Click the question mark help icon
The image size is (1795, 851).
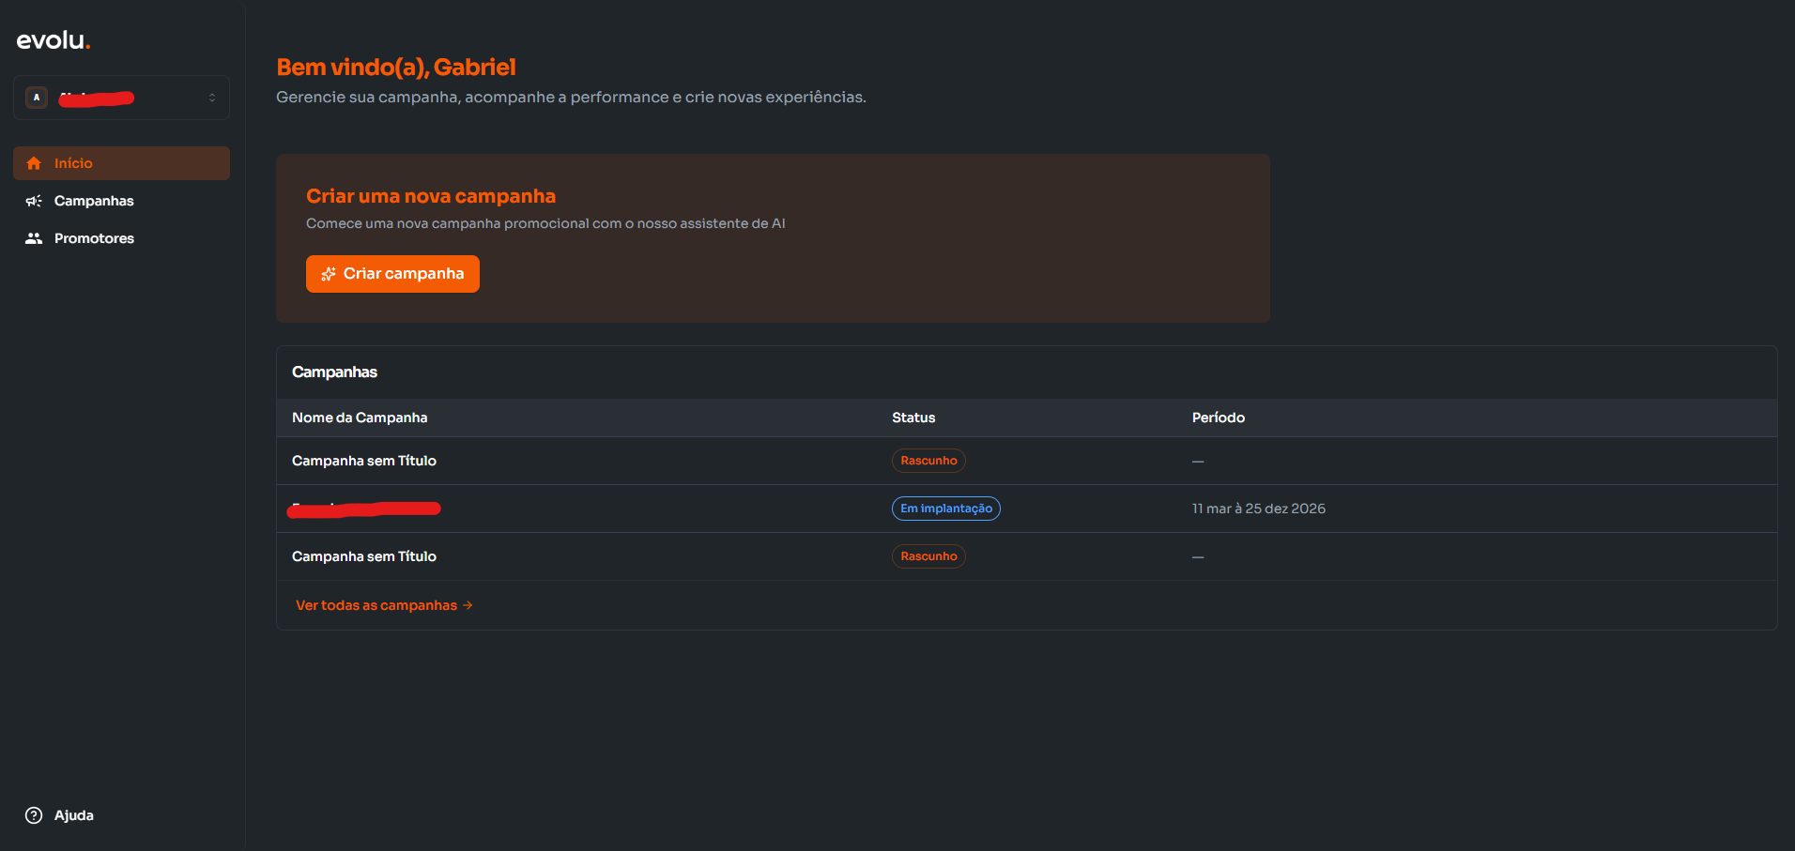34,815
